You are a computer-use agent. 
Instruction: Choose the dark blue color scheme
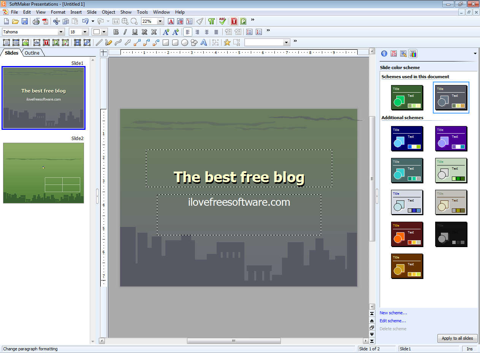click(x=407, y=139)
